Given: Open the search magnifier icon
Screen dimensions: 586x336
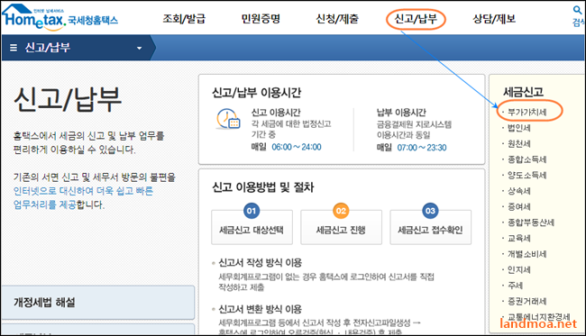Looking at the screenshot, I should [x=577, y=10].
